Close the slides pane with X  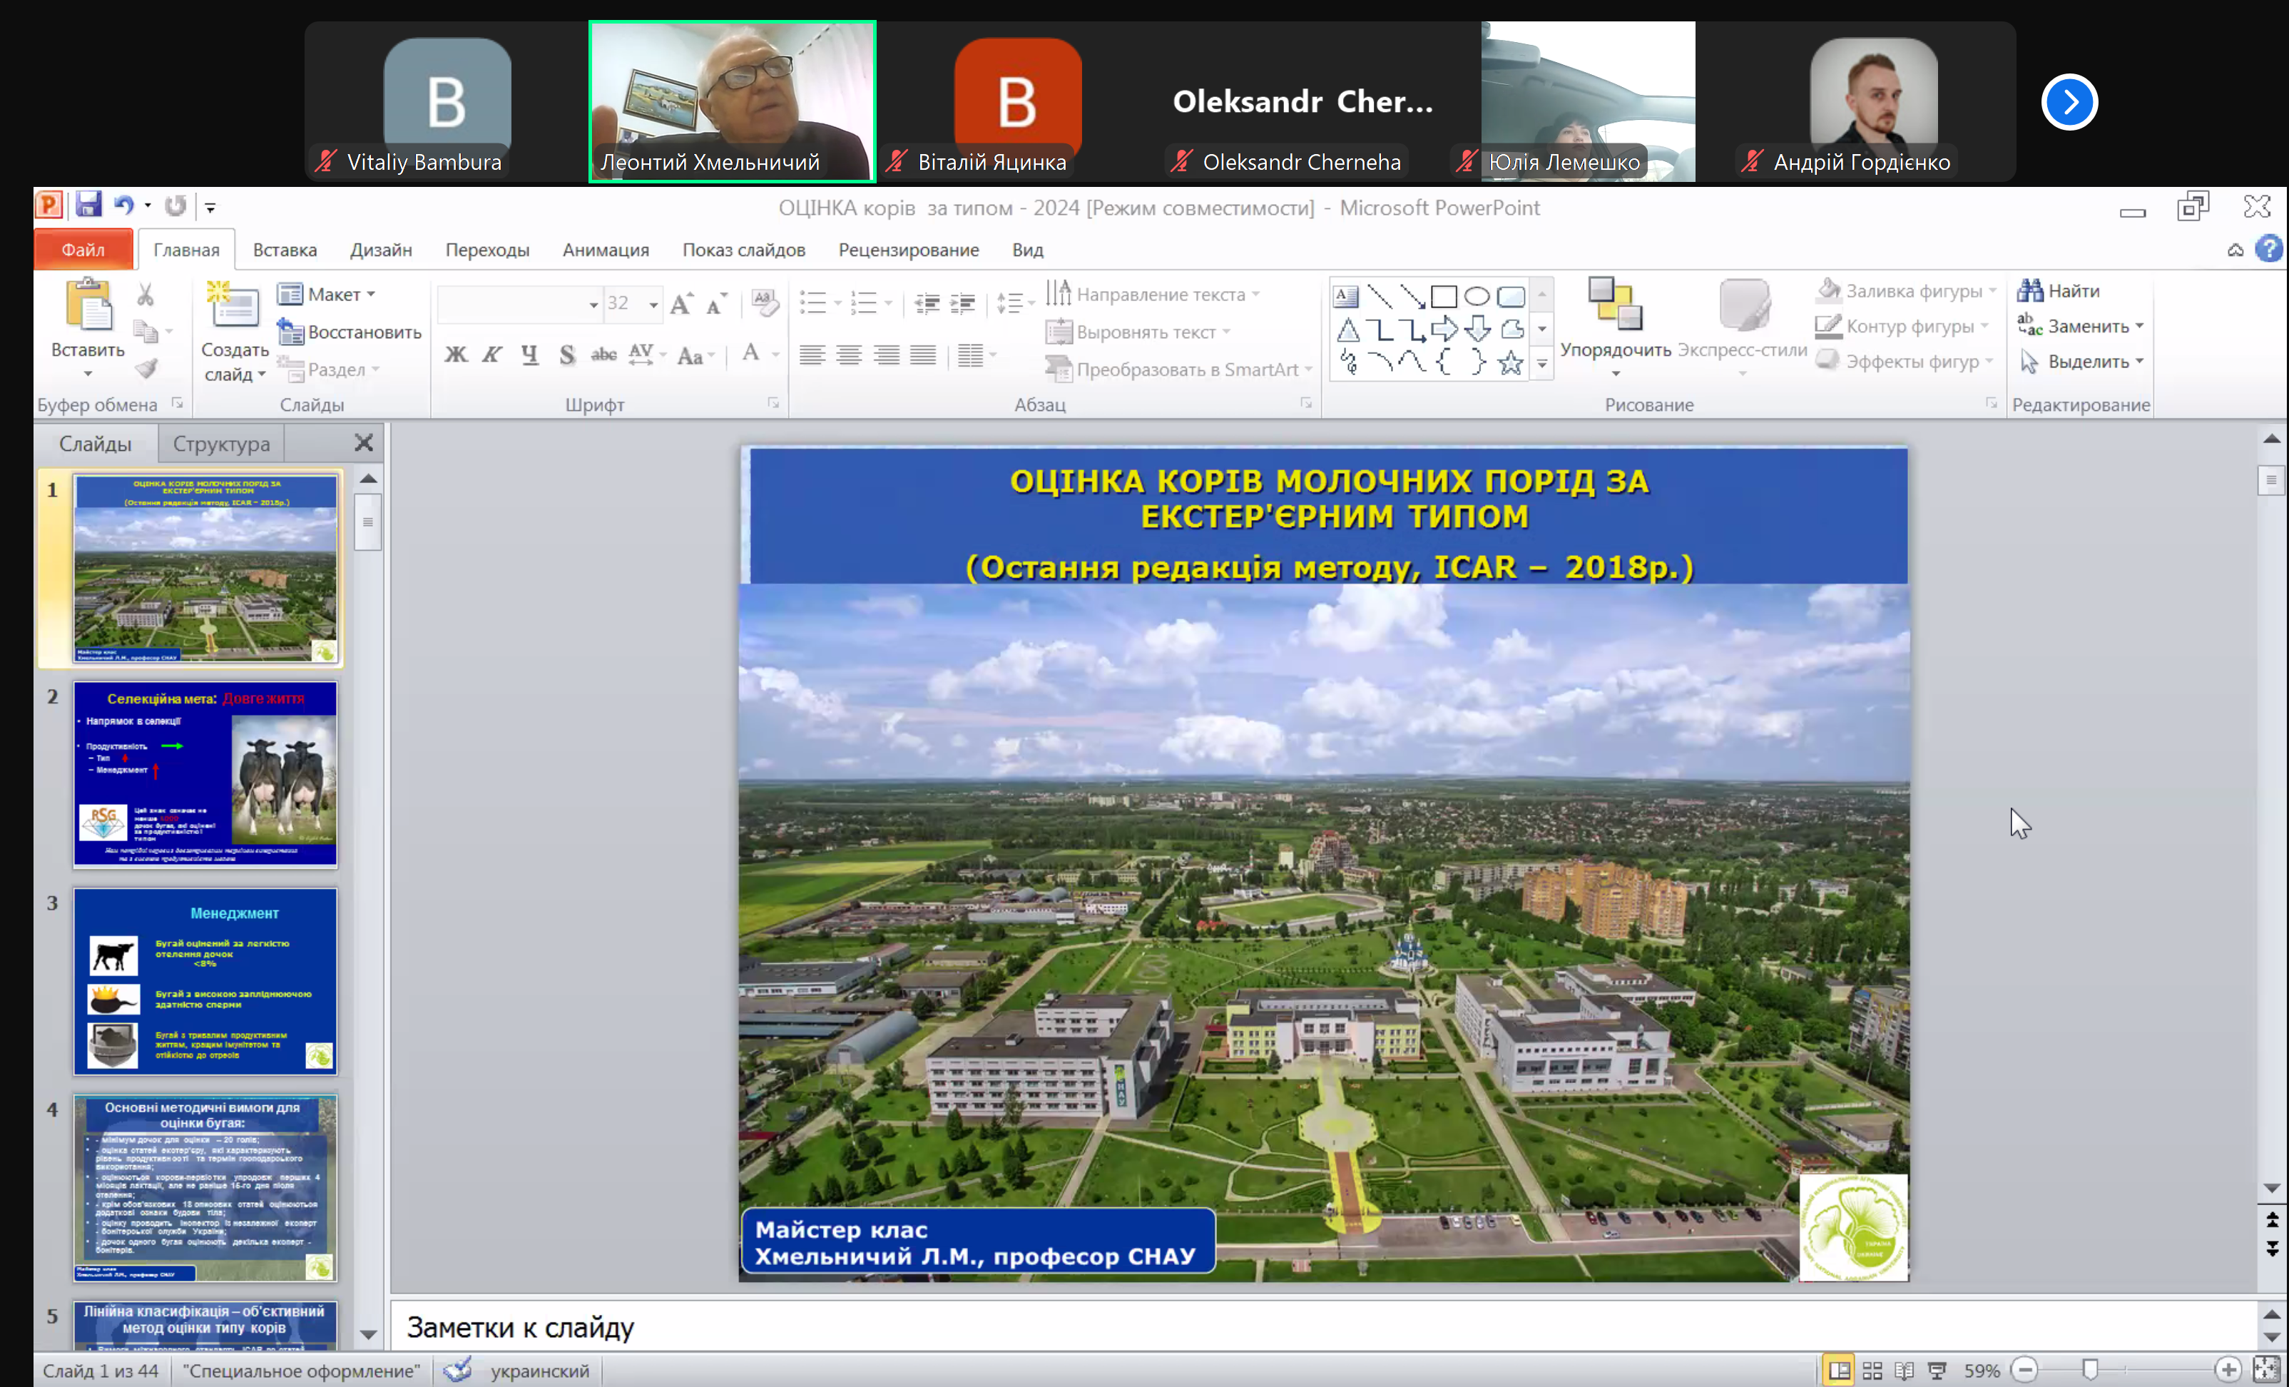pos(364,443)
